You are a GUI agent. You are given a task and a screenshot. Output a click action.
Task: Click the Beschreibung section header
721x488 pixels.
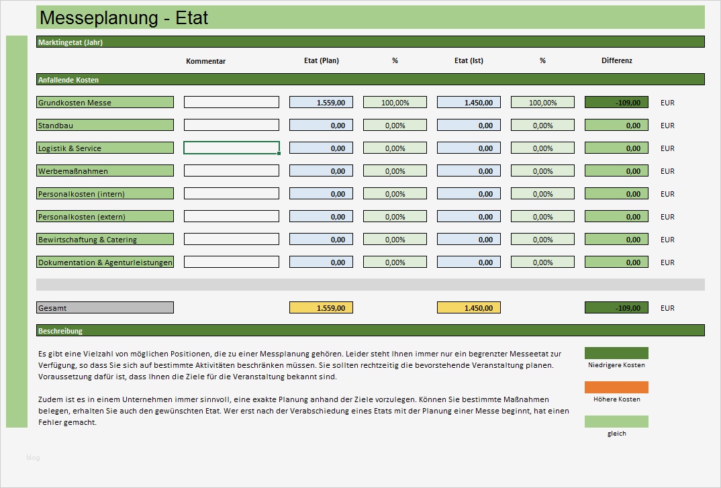[x=370, y=330]
